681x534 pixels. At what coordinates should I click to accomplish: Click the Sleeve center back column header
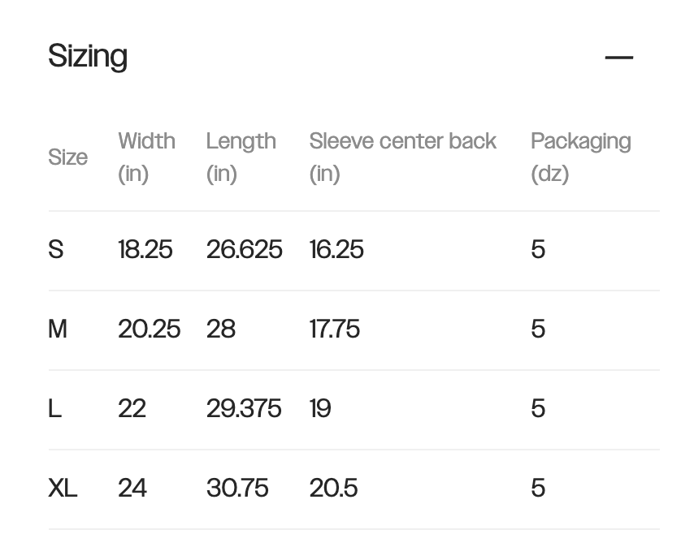[x=402, y=157]
